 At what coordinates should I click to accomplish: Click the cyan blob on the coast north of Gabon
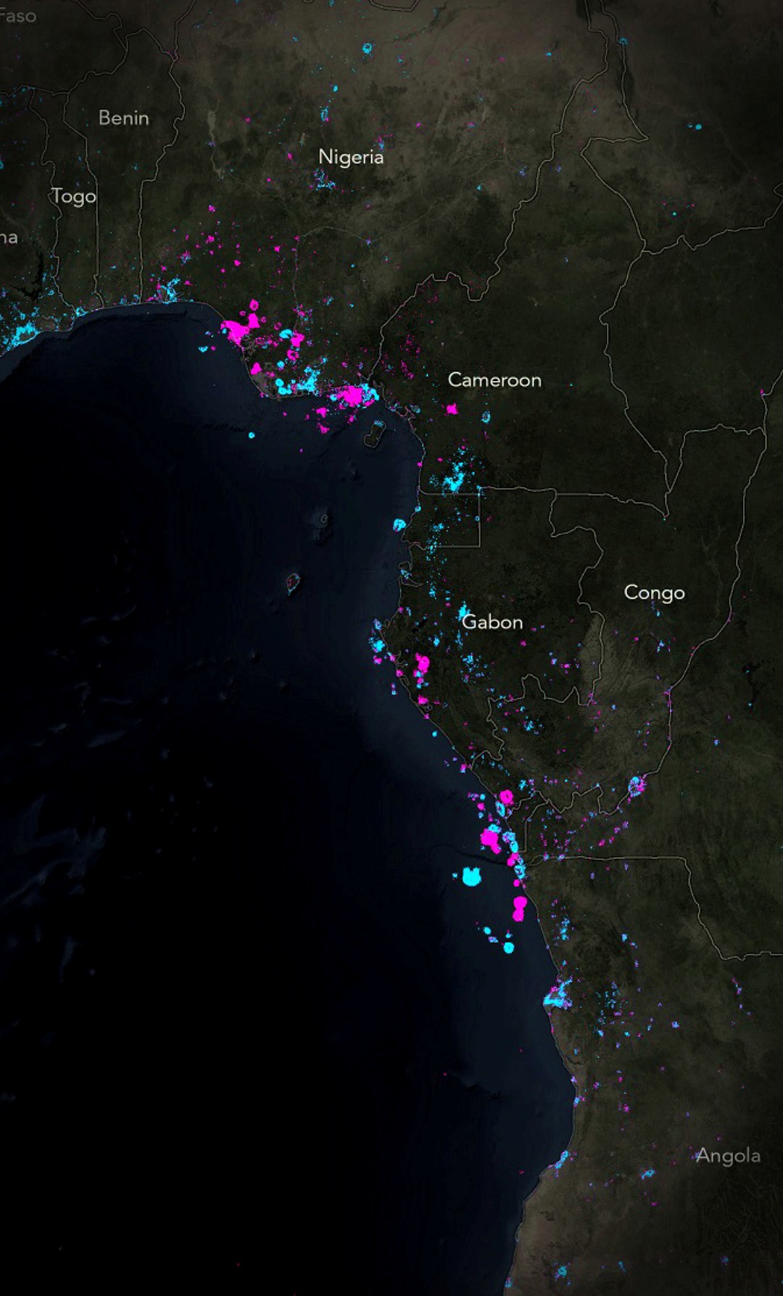(x=399, y=524)
